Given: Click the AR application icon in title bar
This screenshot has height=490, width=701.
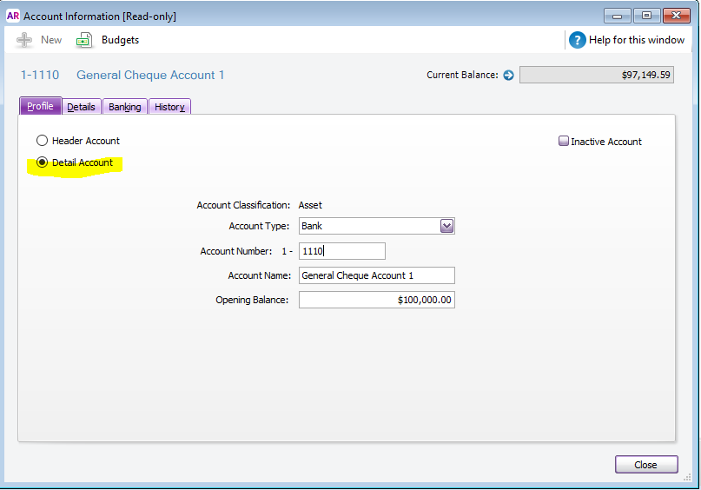Looking at the screenshot, I should pyautogui.click(x=12, y=16).
